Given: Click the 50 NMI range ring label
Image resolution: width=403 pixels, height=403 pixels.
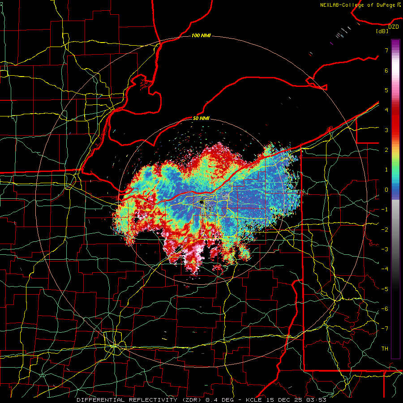Looking at the screenshot, I should (x=201, y=118).
